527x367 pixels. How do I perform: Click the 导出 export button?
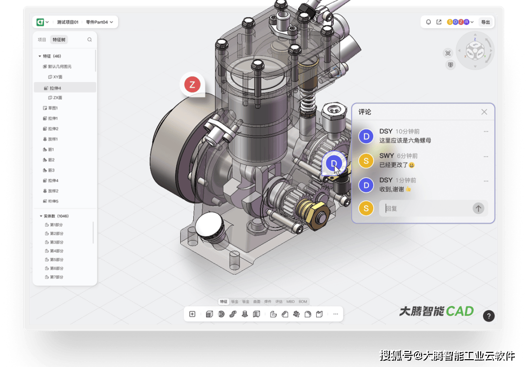(x=486, y=22)
